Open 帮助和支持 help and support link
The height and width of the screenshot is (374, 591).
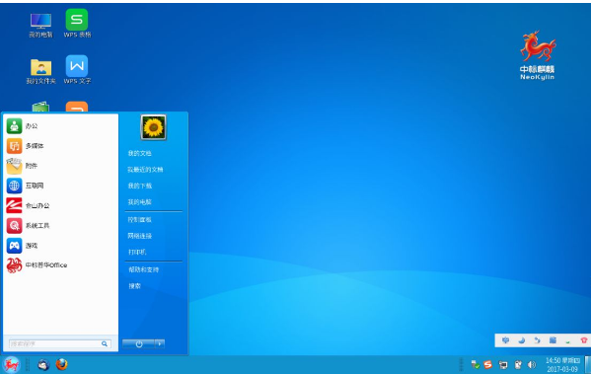(x=144, y=269)
